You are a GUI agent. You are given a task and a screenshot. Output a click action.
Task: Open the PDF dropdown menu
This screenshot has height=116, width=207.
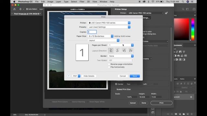pos(76,76)
